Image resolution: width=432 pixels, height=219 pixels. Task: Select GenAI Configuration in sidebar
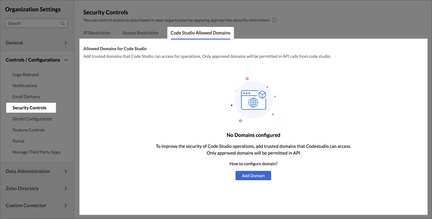(32, 119)
